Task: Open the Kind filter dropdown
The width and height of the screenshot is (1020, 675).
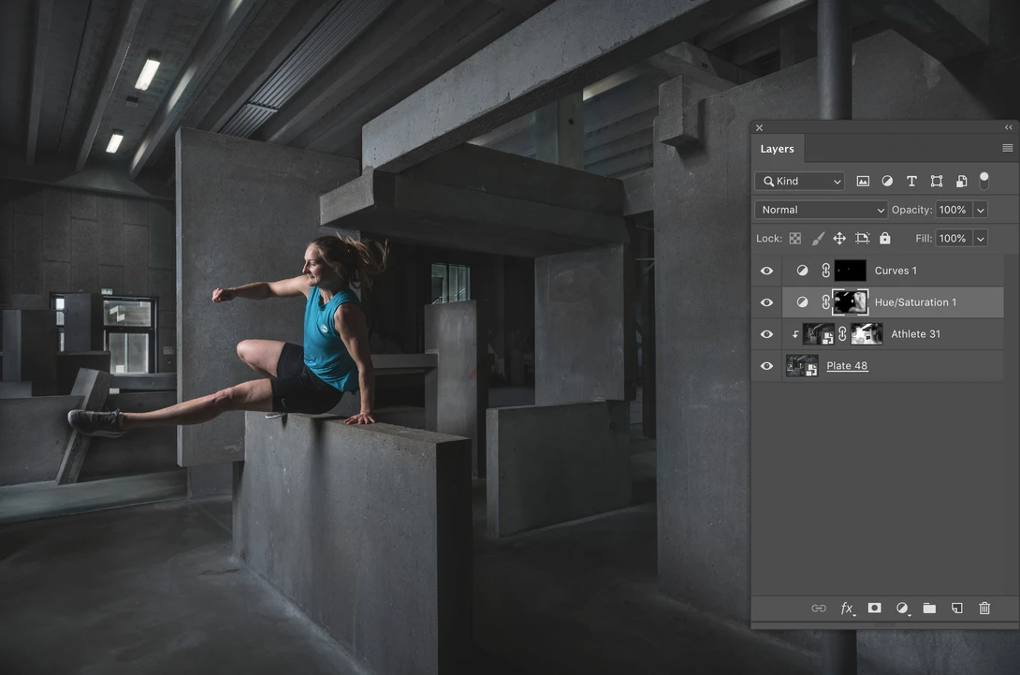Action: [x=799, y=181]
